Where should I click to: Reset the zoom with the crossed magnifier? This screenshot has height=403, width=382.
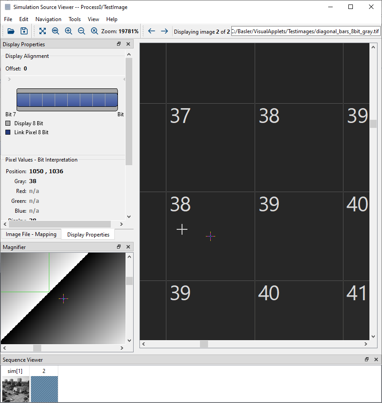tap(95, 31)
